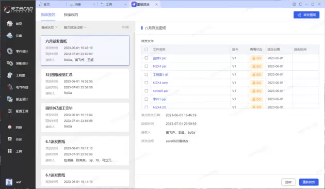Tick the select-all checkbox in file table header
Image resolution: width=325 pixels, height=189 pixels.
147,50
